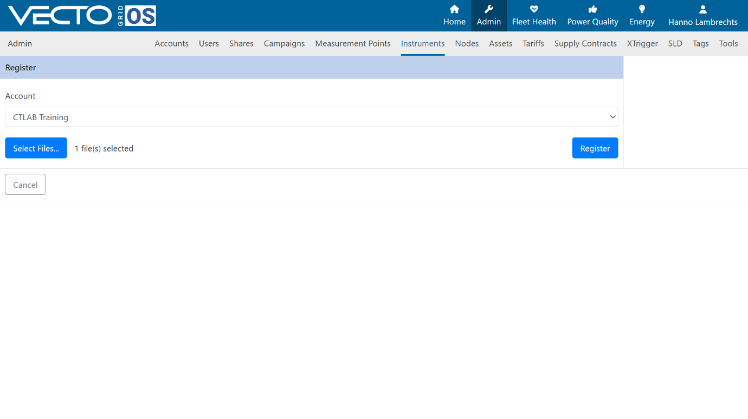Open Fleet Health heartbeat icon
This screenshot has width=748, height=419.
coord(534,9)
